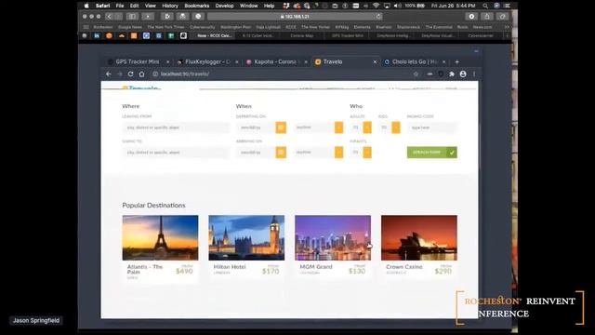This screenshot has width=595, height=335.
Task: Open the Safari Share button
Action: point(487,17)
